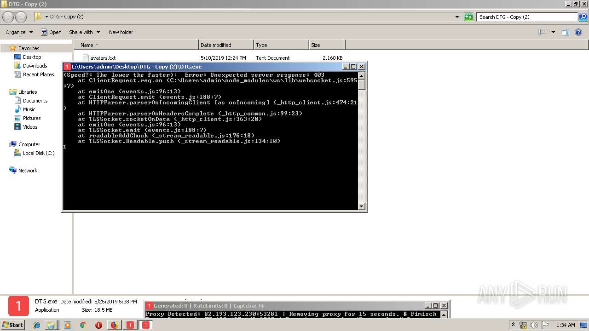The width and height of the screenshot is (589, 331).
Task: Minimize the Generated: 0 console window
Action: [428, 306]
